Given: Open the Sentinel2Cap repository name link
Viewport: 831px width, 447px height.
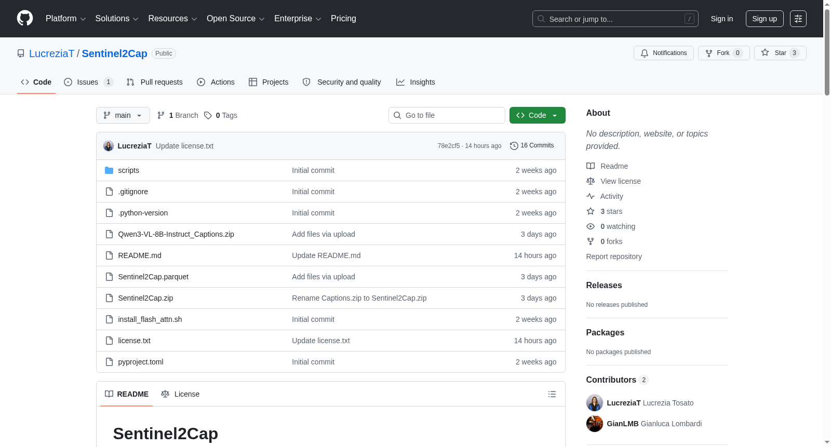Looking at the screenshot, I should point(114,53).
